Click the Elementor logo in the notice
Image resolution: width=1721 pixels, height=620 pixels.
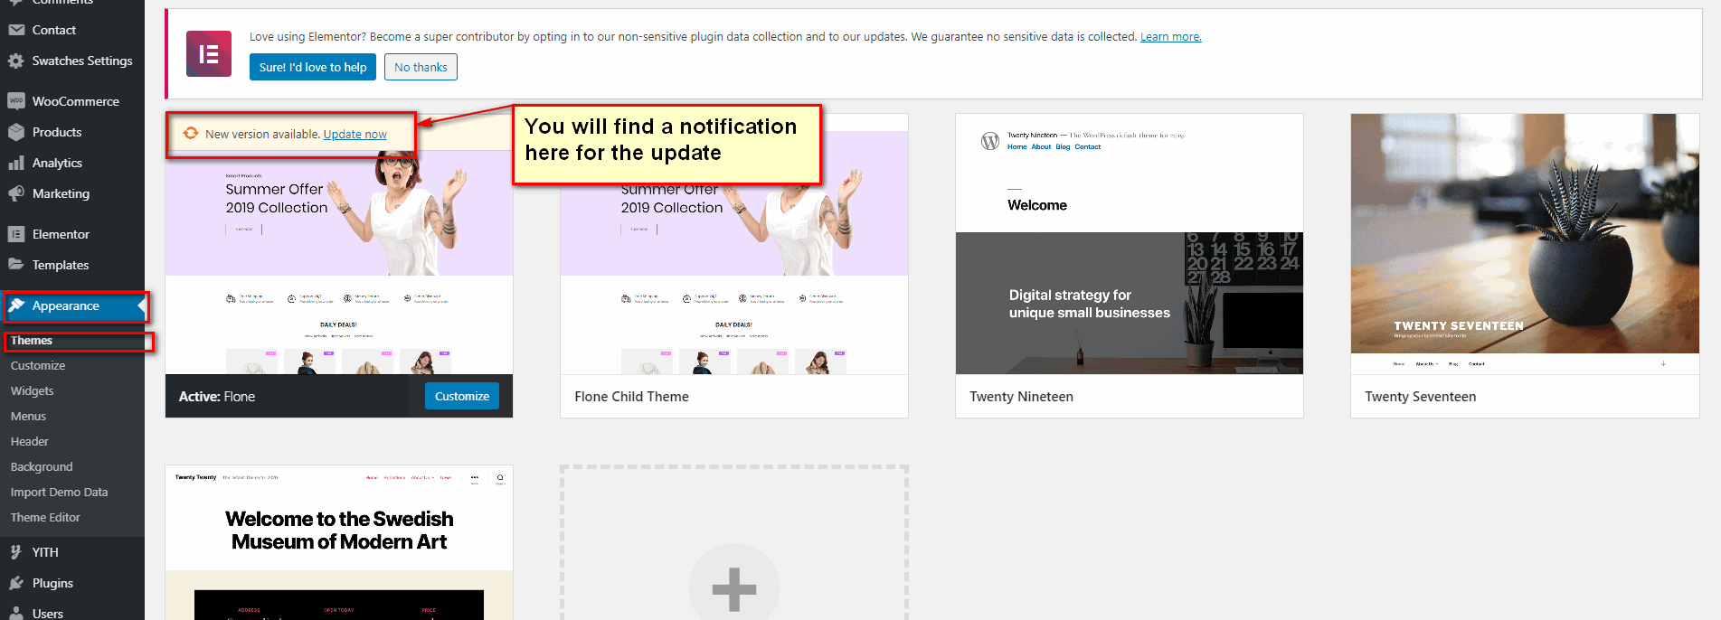[209, 53]
